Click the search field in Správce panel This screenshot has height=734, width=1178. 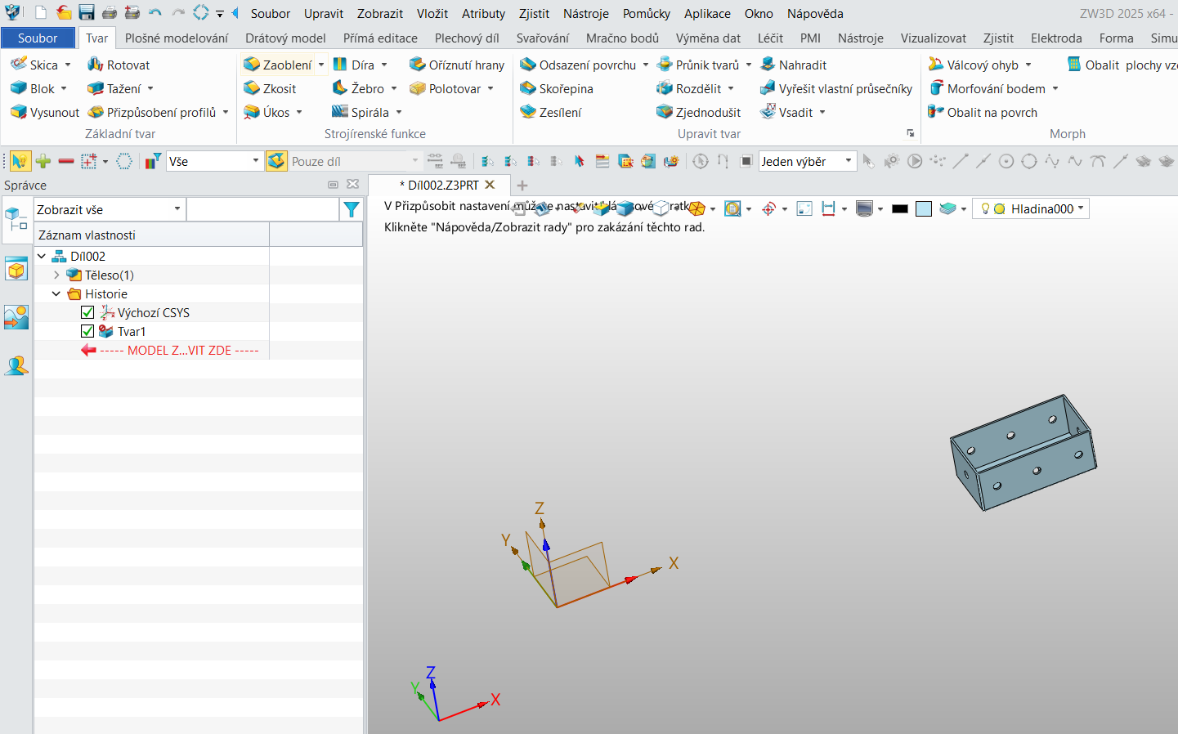tap(263, 209)
